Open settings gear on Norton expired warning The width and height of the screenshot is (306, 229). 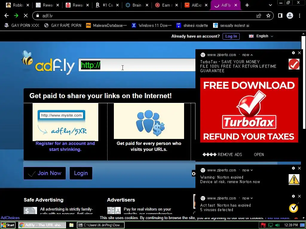pyautogui.click(x=293, y=168)
